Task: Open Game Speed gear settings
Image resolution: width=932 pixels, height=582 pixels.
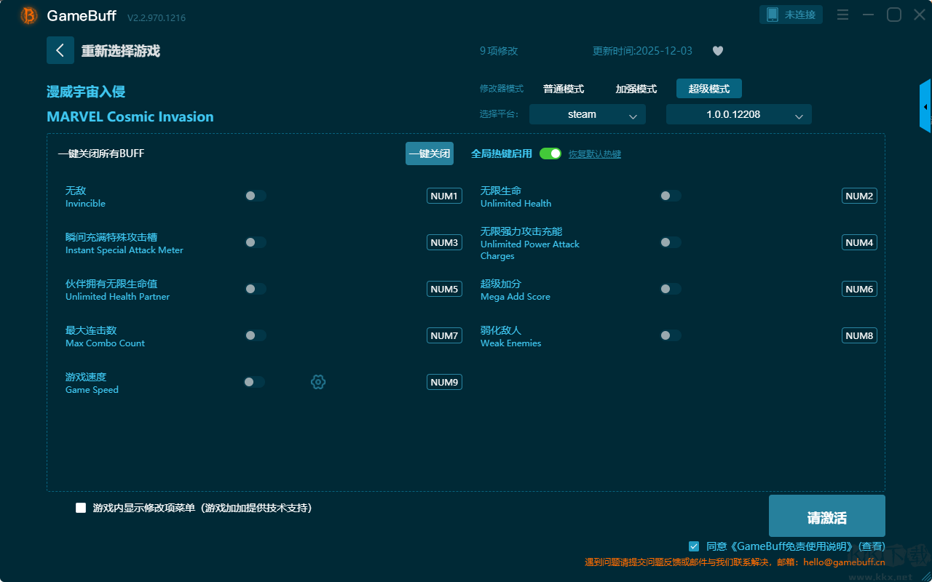Action: point(318,382)
